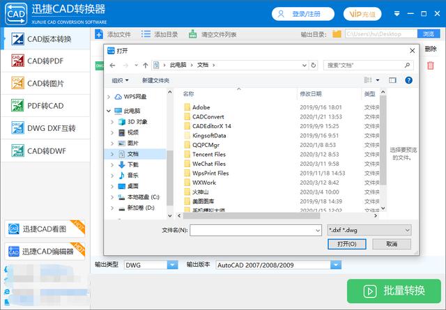Expand the WPS网盘 tree node

click(x=109, y=97)
